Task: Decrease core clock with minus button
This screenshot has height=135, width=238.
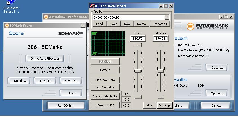Action: pos(138,97)
